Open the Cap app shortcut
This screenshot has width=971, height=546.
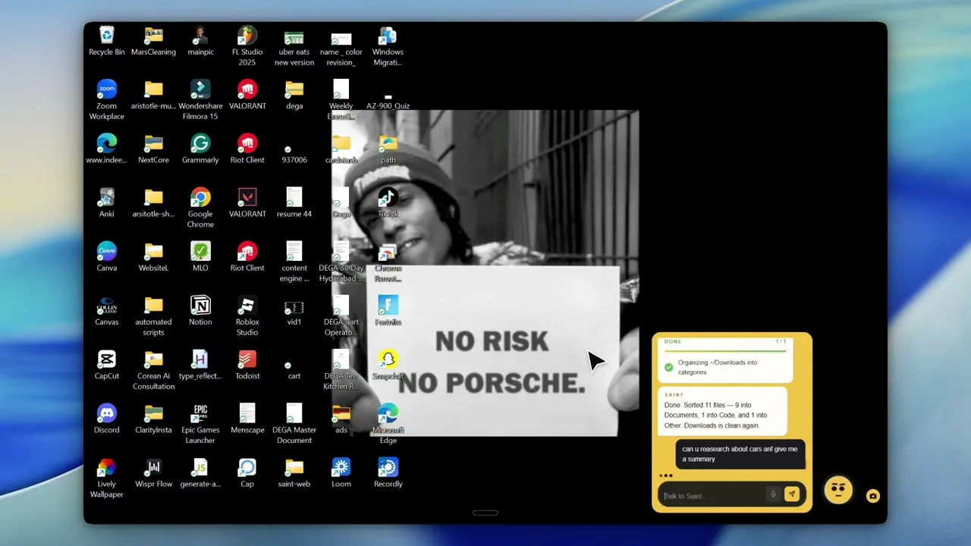tap(247, 472)
